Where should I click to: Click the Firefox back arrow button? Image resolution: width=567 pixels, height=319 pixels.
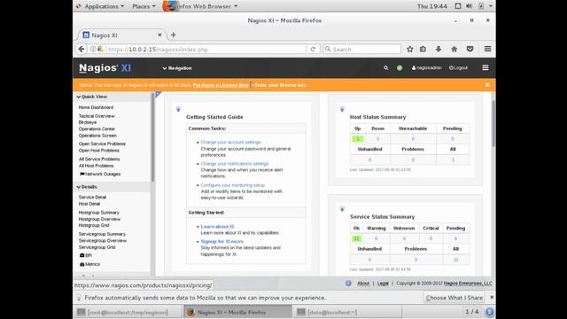[82, 49]
